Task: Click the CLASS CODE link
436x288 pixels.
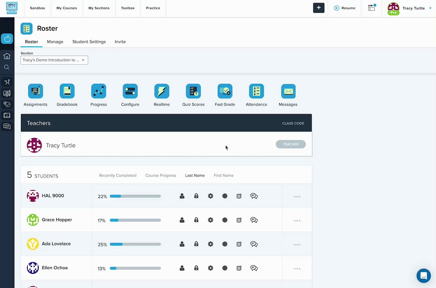Action: pyautogui.click(x=293, y=123)
